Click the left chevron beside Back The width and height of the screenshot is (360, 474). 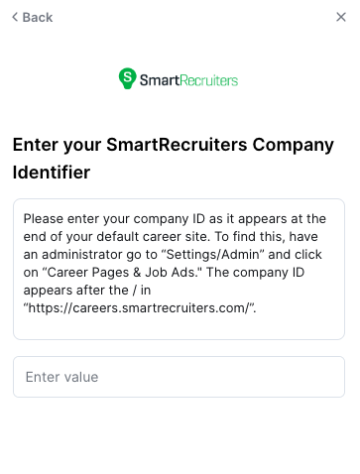click(x=15, y=17)
